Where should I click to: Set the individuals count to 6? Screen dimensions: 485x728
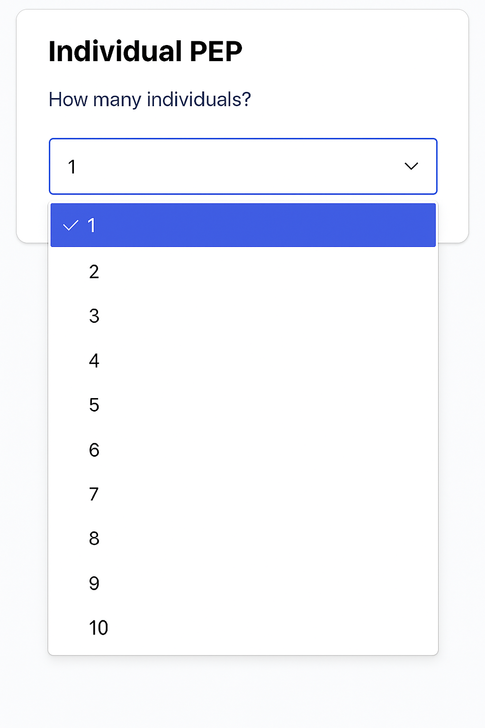tap(94, 450)
